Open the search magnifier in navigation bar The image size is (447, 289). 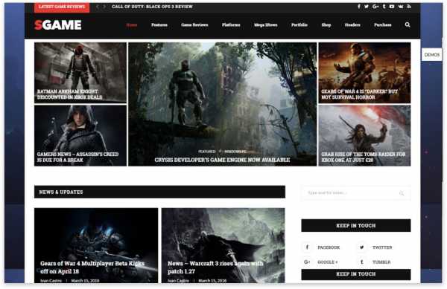(x=408, y=25)
